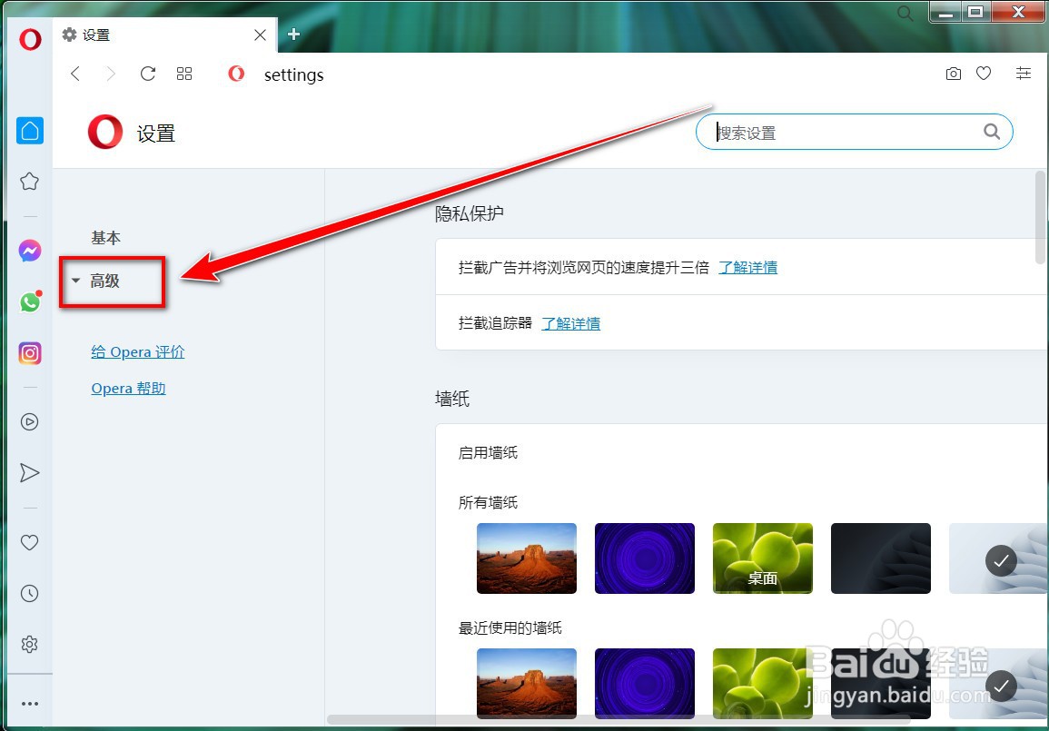Open the 给 Opera 评价 link
The height and width of the screenshot is (731, 1049).
138,351
